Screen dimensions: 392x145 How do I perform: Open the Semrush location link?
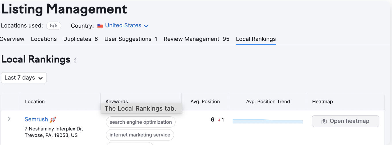[36, 119]
